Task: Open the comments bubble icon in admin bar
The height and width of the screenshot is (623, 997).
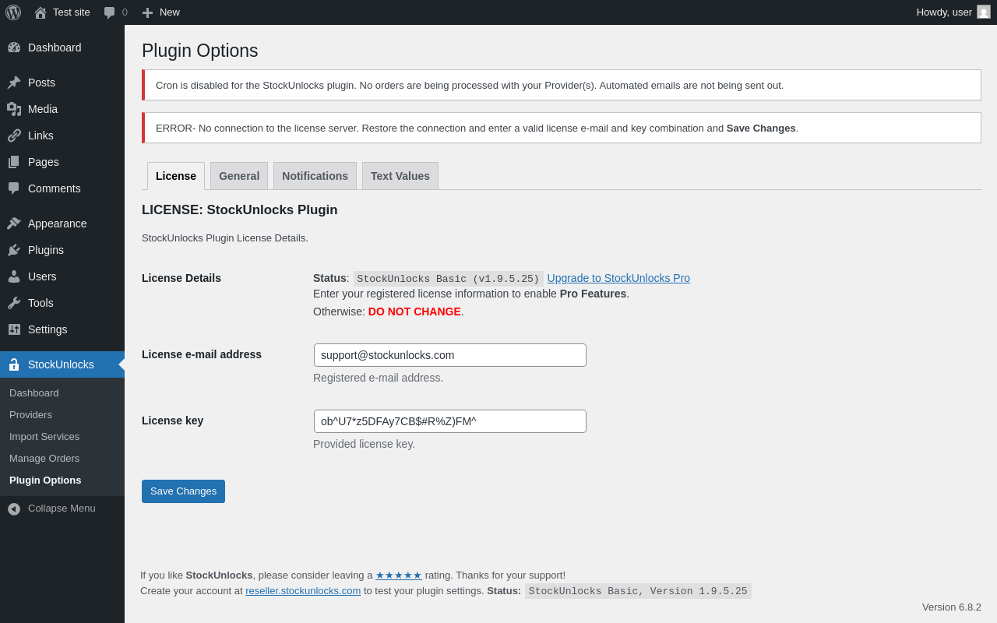Action: 110,12
